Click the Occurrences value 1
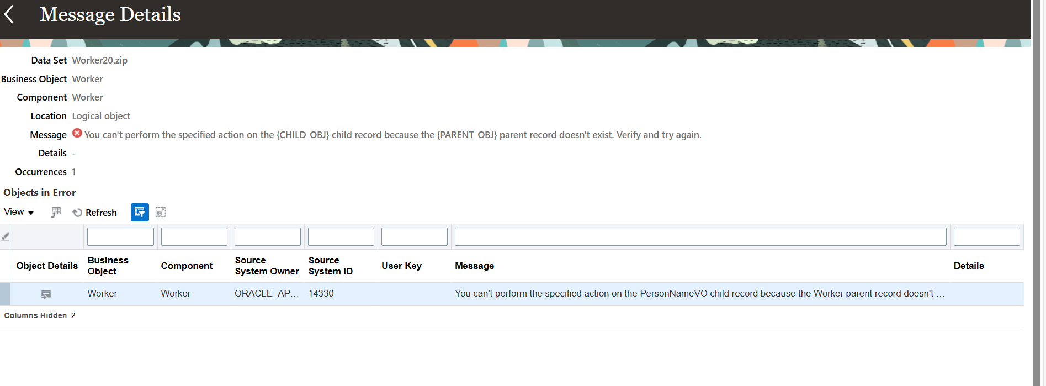The height and width of the screenshot is (386, 1046). tap(74, 172)
